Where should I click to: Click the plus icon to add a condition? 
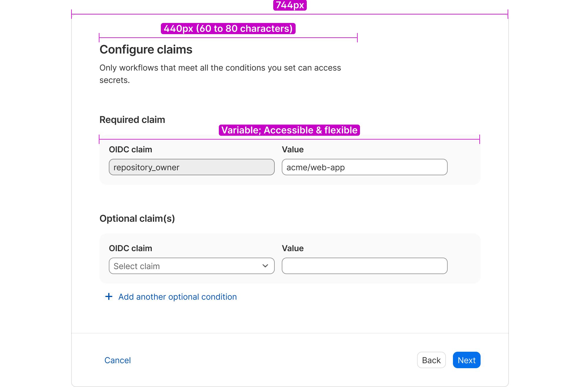(x=109, y=296)
